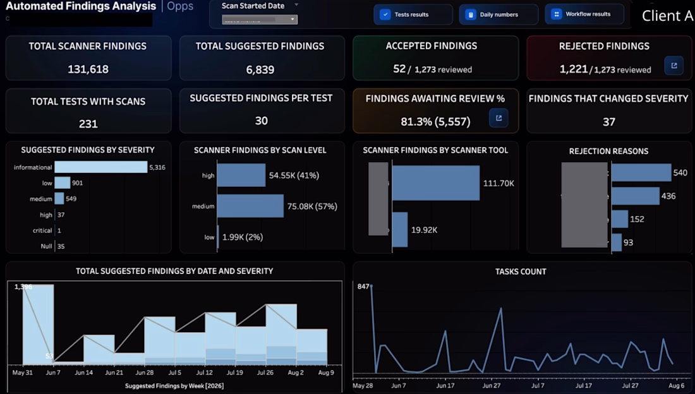Screen dimensions: 695x394
Task: Click the Opps title link
Action: 180,6
